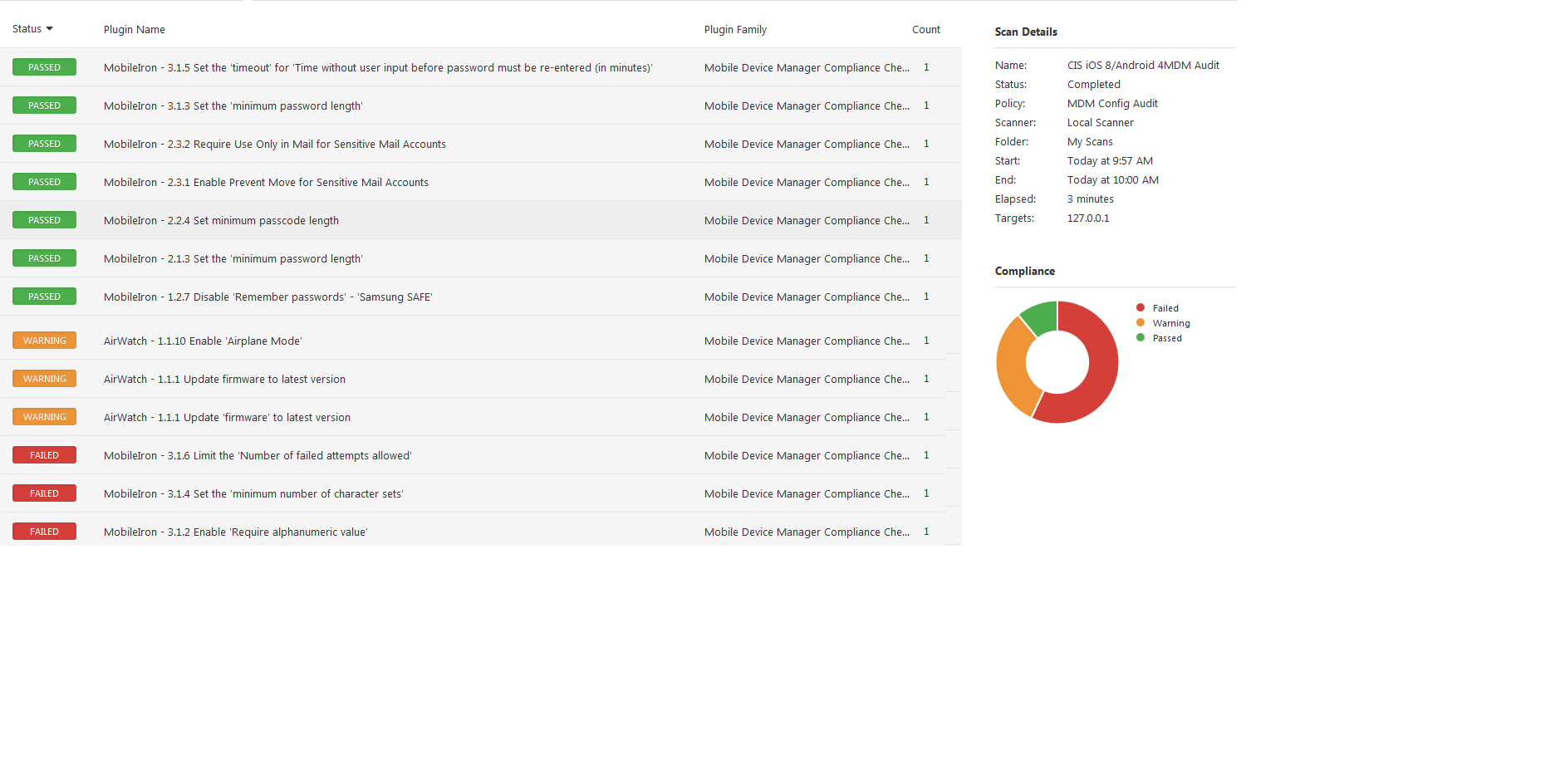This screenshot has width=1545, height=770.
Task: Click the Passed legend label
Action: click(1167, 338)
